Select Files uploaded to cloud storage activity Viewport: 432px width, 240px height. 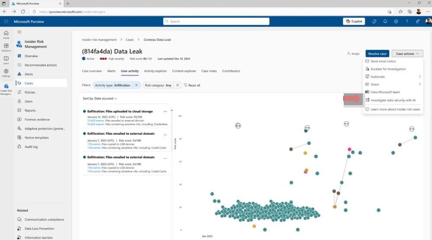120,112
